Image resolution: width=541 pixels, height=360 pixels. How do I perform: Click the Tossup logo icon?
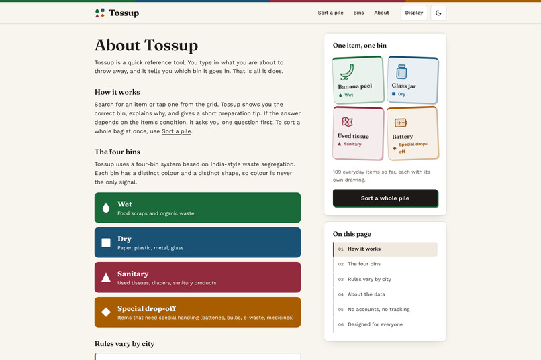click(x=100, y=13)
